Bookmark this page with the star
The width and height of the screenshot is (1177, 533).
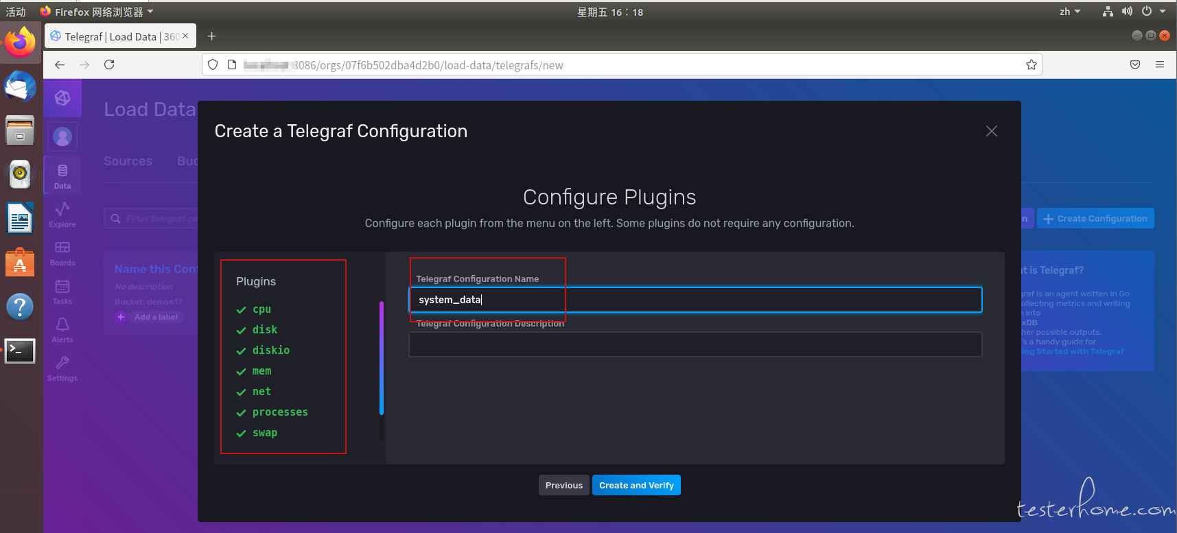click(x=1031, y=64)
